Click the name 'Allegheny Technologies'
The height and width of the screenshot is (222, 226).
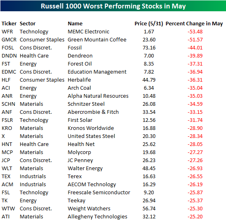click(97, 217)
